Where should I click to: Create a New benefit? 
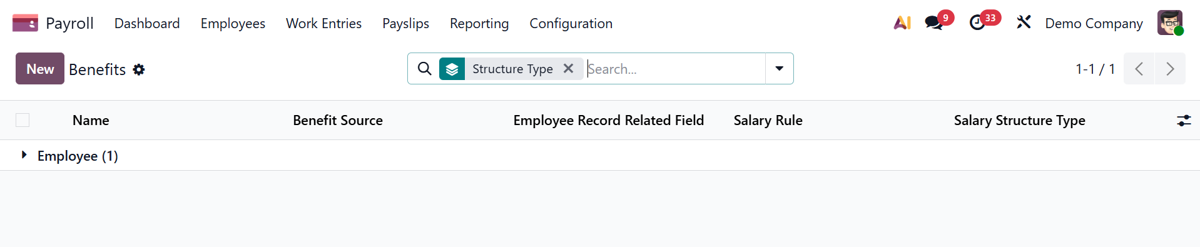[x=40, y=69]
